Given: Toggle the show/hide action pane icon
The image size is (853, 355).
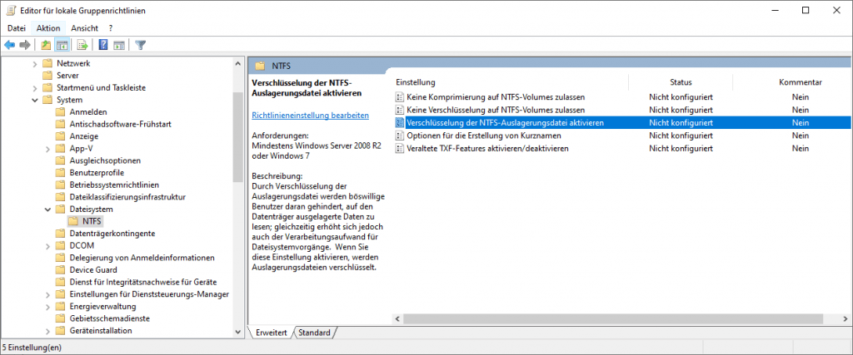Looking at the screenshot, I should (119, 45).
